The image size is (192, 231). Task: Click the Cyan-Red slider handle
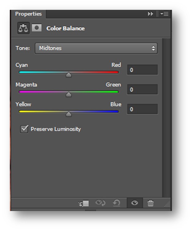(x=69, y=75)
